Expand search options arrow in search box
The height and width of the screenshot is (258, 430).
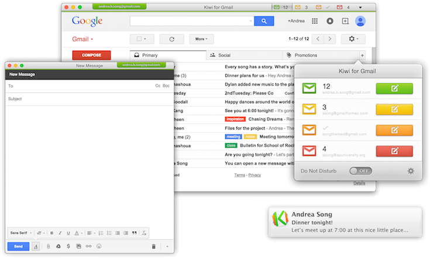(250, 21)
